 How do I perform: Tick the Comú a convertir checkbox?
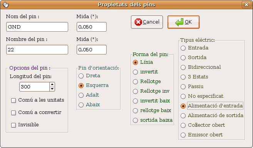pyautogui.click(x=13, y=113)
